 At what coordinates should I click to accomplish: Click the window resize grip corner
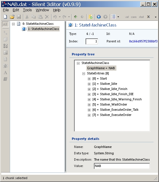(156, 179)
